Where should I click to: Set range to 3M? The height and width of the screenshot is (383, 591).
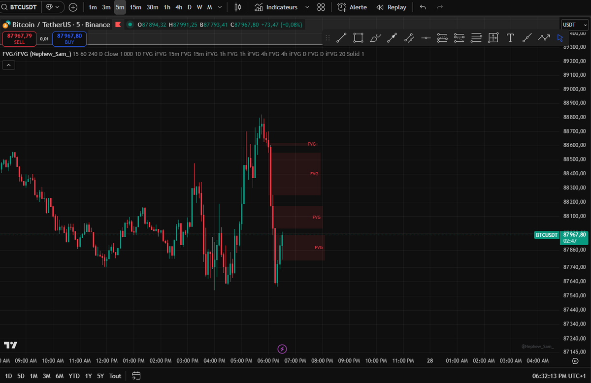pos(46,376)
